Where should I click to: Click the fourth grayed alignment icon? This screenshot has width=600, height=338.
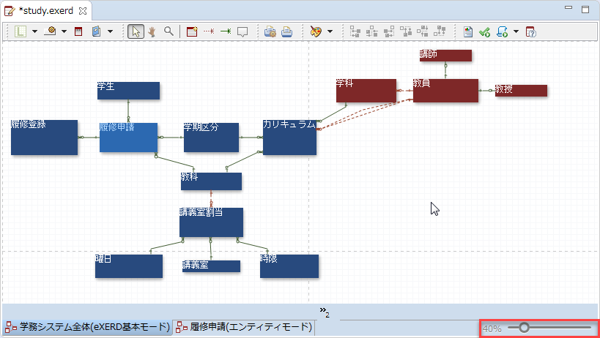click(406, 31)
